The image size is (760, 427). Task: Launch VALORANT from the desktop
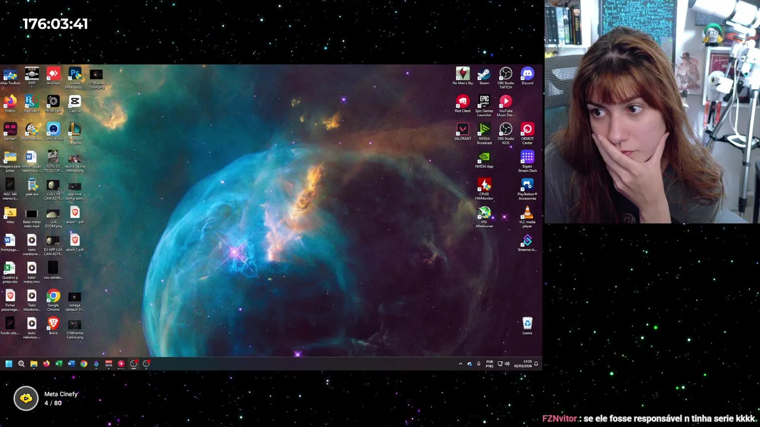463,132
